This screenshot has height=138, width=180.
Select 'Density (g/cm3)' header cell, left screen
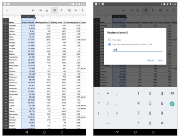click(x=73, y=22)
